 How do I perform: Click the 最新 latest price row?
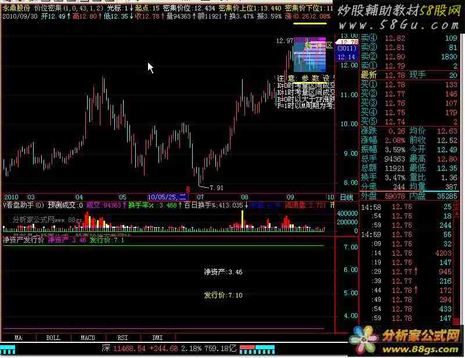[409, 76]
